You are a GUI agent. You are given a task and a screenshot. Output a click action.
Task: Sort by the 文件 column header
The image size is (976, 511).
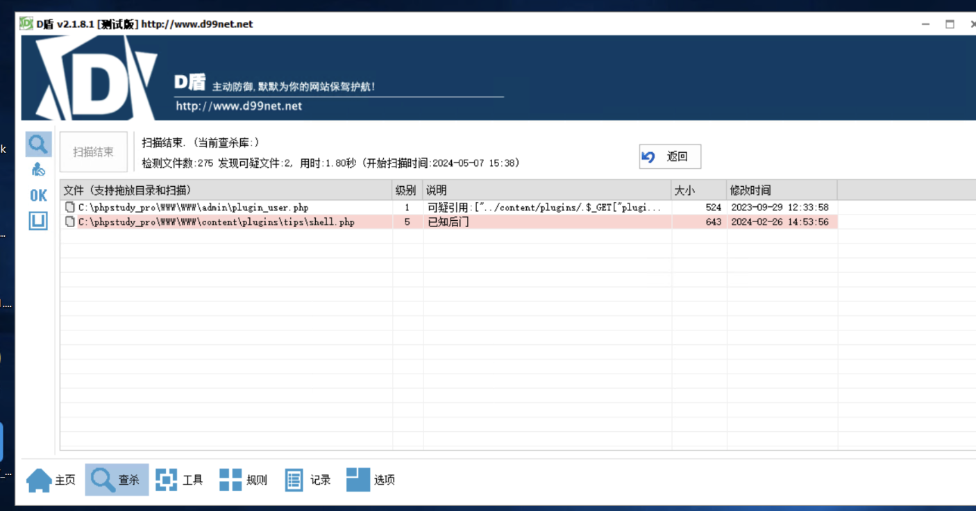[226, 190]
